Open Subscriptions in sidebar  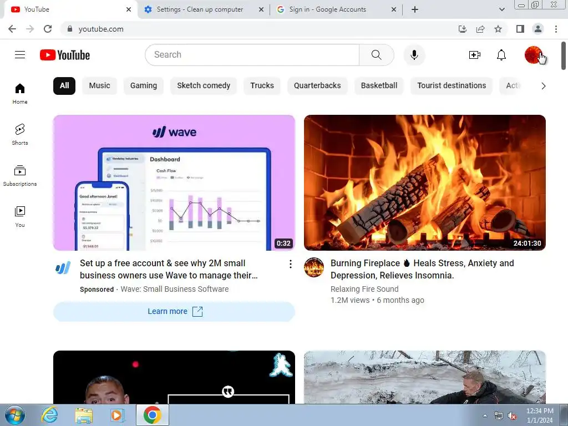(x=20, y=176)
